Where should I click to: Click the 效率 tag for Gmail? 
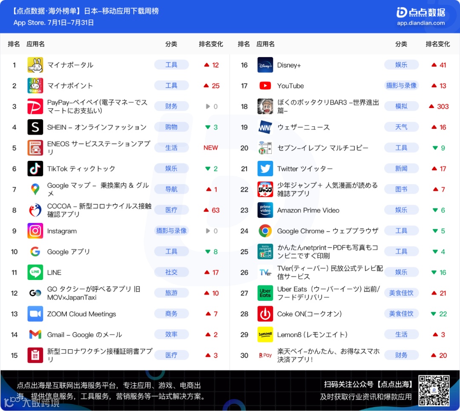(x=171, y=334)
